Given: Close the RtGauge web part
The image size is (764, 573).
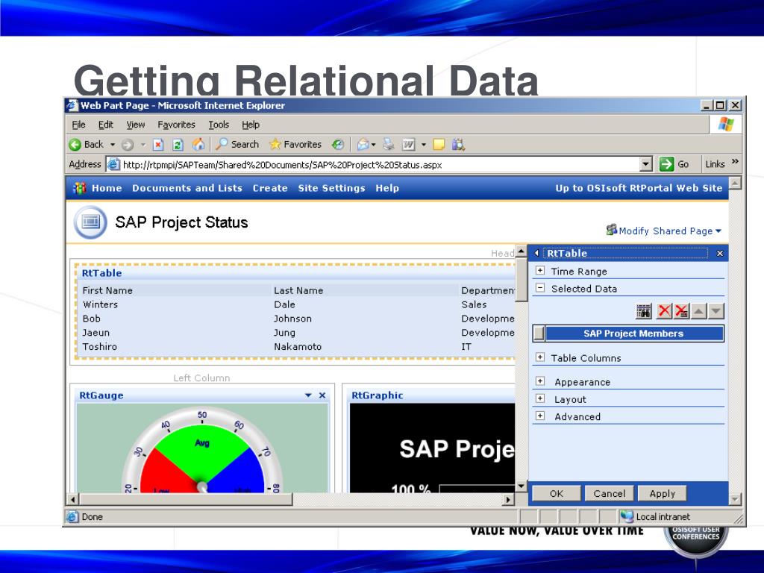Looking at the screenshot, I should click(322, 395).
